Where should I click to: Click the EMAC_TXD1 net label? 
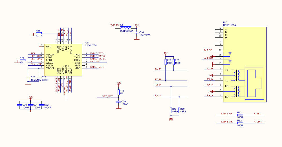pos(97,54)
